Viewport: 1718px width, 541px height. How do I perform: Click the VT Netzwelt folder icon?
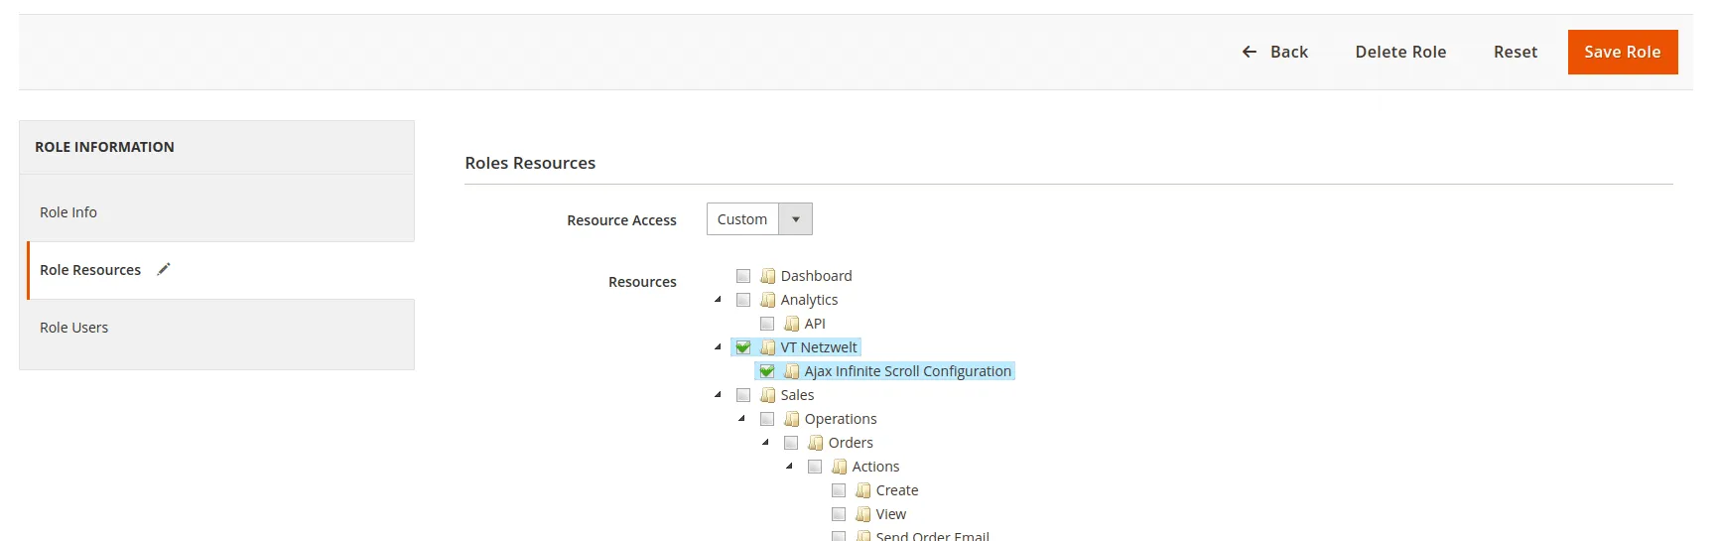tap(767, 347)
